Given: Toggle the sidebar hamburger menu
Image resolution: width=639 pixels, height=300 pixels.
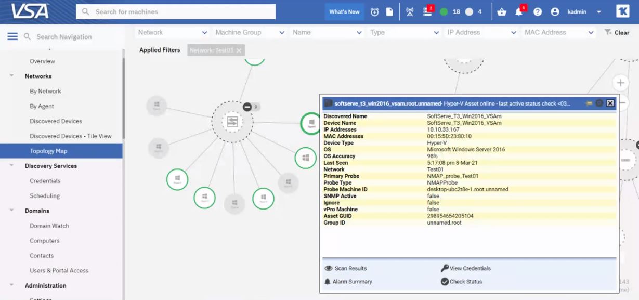Looking at the screenshot, I should click(12, 36).
